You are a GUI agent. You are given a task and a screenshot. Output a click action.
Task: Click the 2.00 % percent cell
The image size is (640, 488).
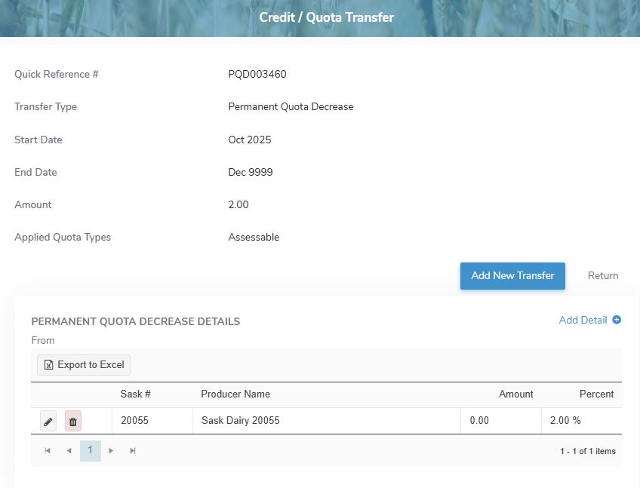click(565, 421)
